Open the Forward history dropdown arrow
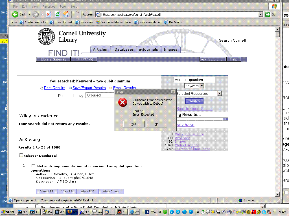This screenshot has width=289, height=216. pyautogui.click(x=42, y=14)
